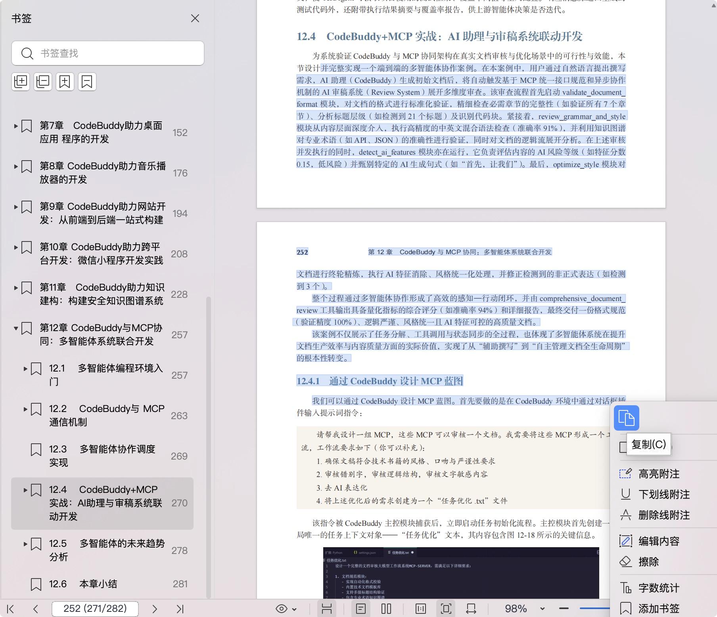717x617 pixels.
Task: Click the remove bookmark minus icon
Action: [87, 82]
